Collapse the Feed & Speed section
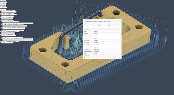 pyautogui.click(x=84, y=30)
